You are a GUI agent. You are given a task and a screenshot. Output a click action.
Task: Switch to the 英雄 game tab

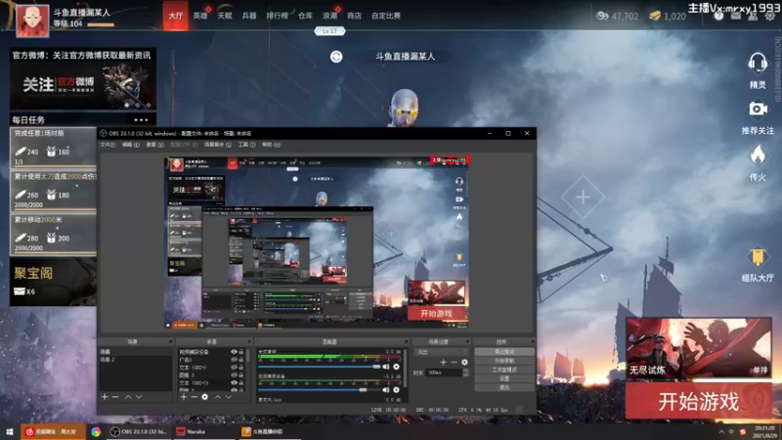(200, 16)
